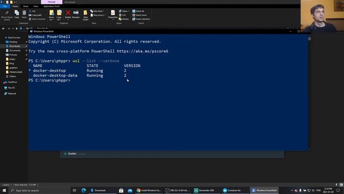Select This PC in the navigation pane
344x194 pixels.
(x=10, y=88)
